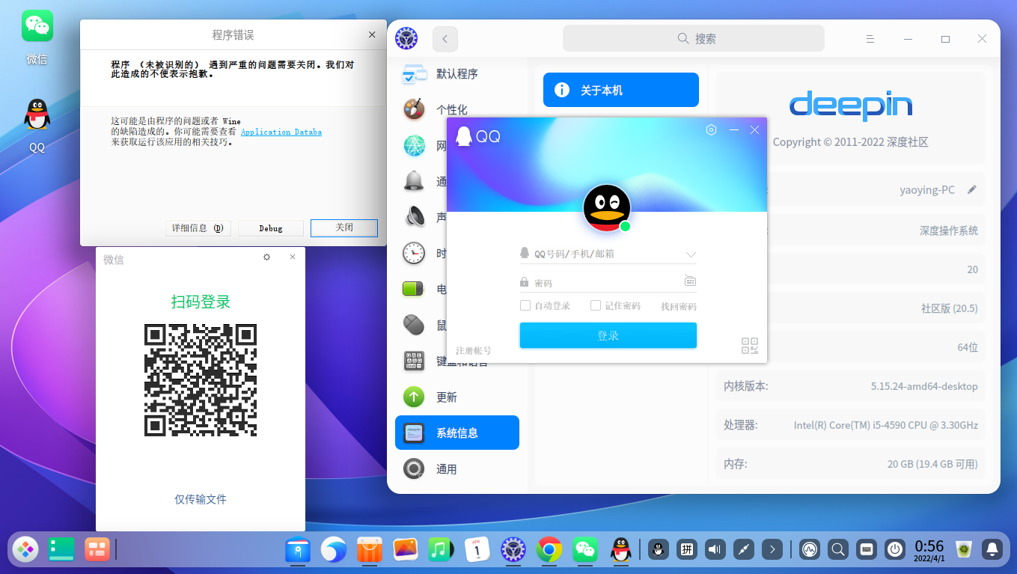Image resolution: width=1017 pixels, height=574 pixels.
Task: Click the battery power sidebar icon
Action: click(x=414, y=289)
